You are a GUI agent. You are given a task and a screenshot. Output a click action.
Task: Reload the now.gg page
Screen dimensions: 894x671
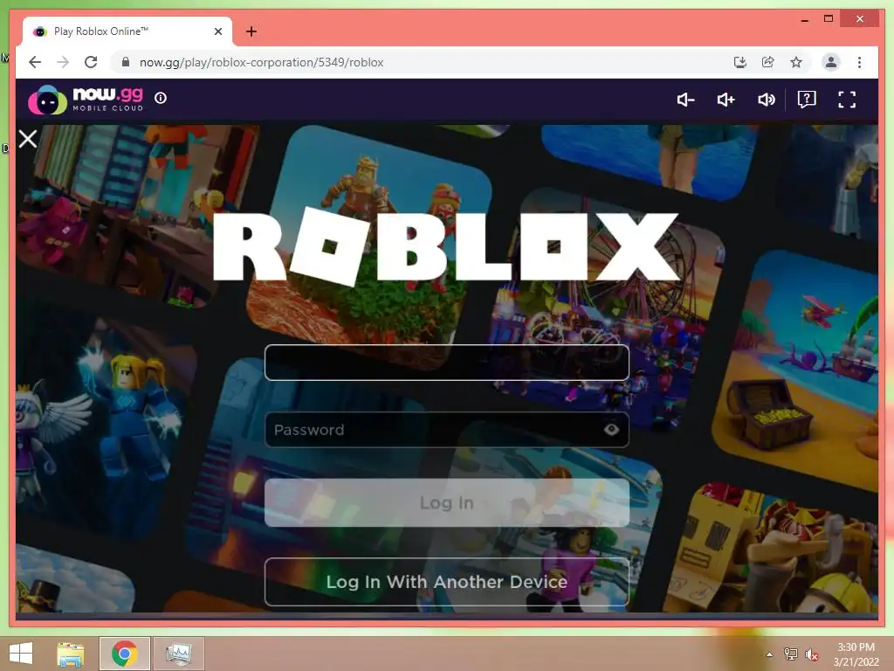(x=91, y=62)
